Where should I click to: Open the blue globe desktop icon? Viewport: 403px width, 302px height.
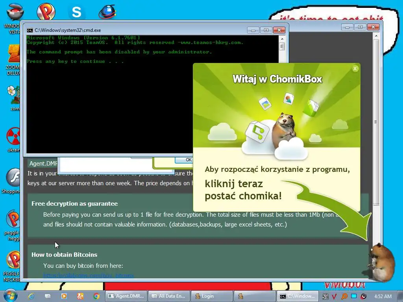107,12
